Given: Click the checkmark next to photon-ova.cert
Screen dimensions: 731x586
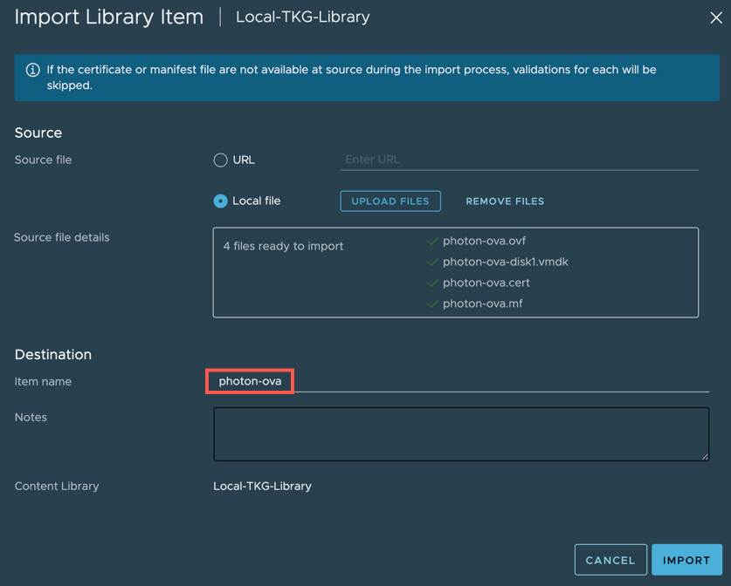Looking at the screenshot, I should pyautogui.click(x=432, y=283).
